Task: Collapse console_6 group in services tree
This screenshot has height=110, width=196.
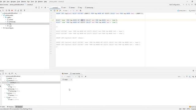Action: pos(5,81)
